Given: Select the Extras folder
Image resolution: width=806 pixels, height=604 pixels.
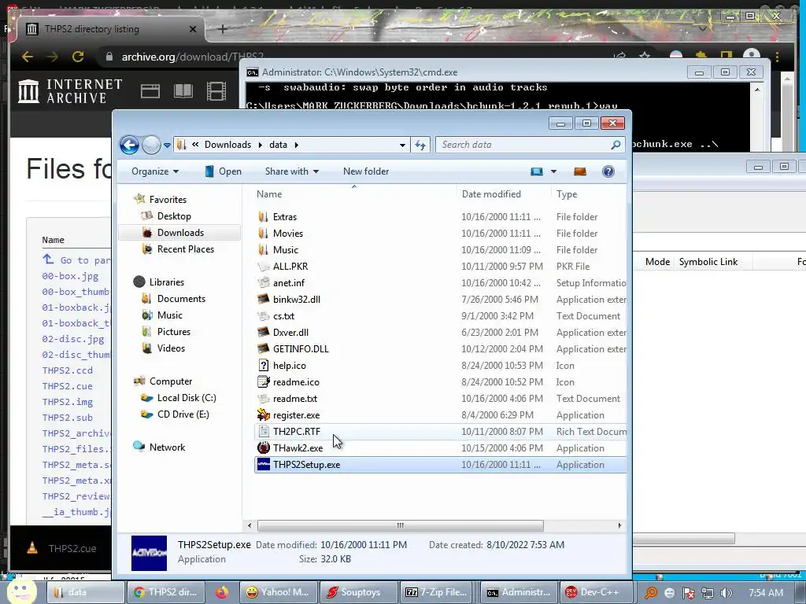Looking at the screenshot, I should point(285,217).
